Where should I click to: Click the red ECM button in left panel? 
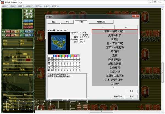(26, 27)
